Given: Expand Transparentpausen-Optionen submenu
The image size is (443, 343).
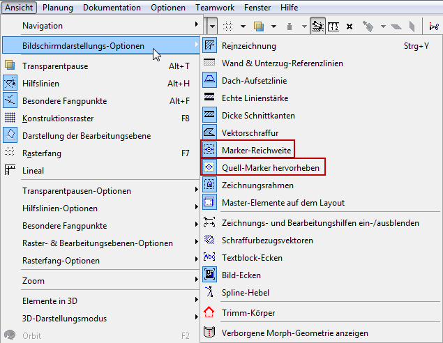Looking at the screenshot, I should [x=101, y=191].
